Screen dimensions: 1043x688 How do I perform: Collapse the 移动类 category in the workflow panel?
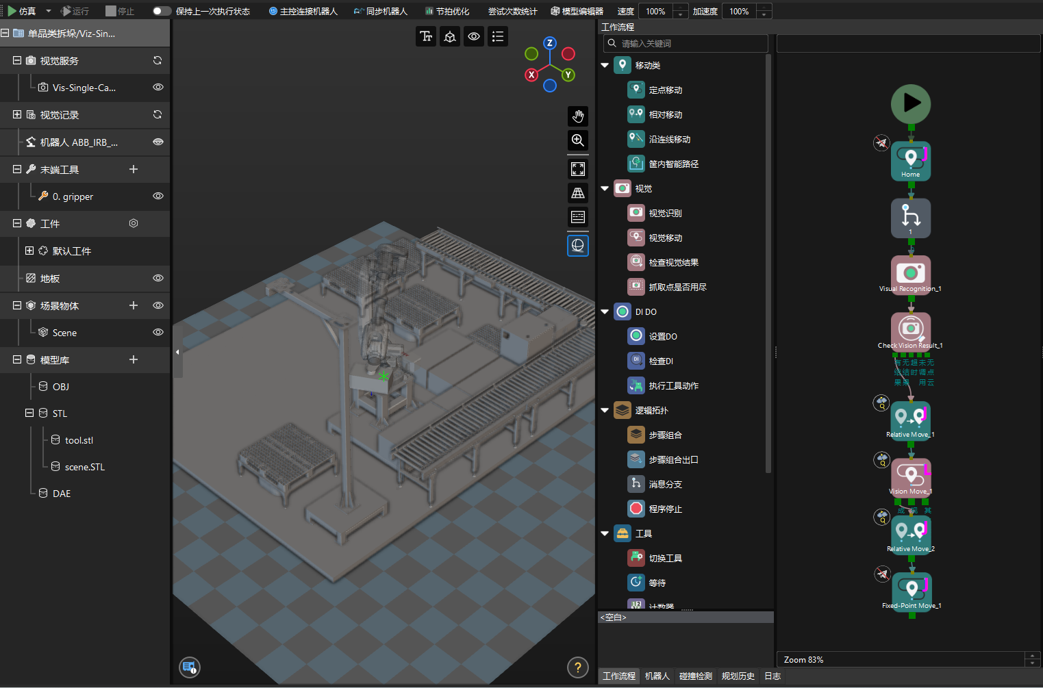click(x=605, y=65)
